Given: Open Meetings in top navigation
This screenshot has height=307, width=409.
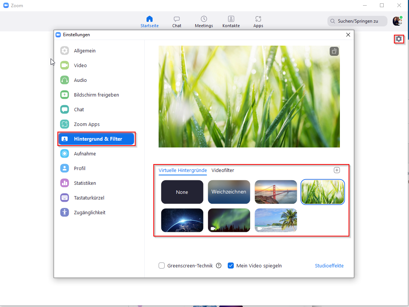Looking at the screenshot, I should tap(204, 22).
